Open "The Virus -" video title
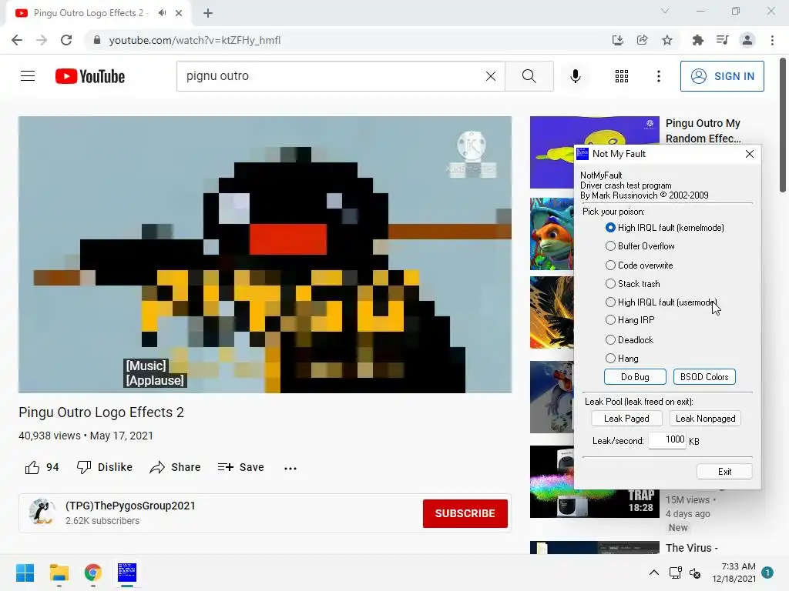789x591 pixels. pos(691,548)
